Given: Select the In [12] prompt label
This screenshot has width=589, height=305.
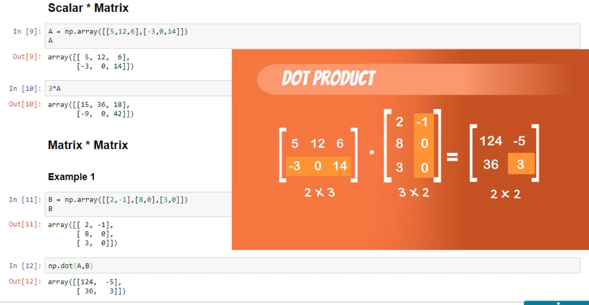Looking at the screenshot, I should coord(25,266).
